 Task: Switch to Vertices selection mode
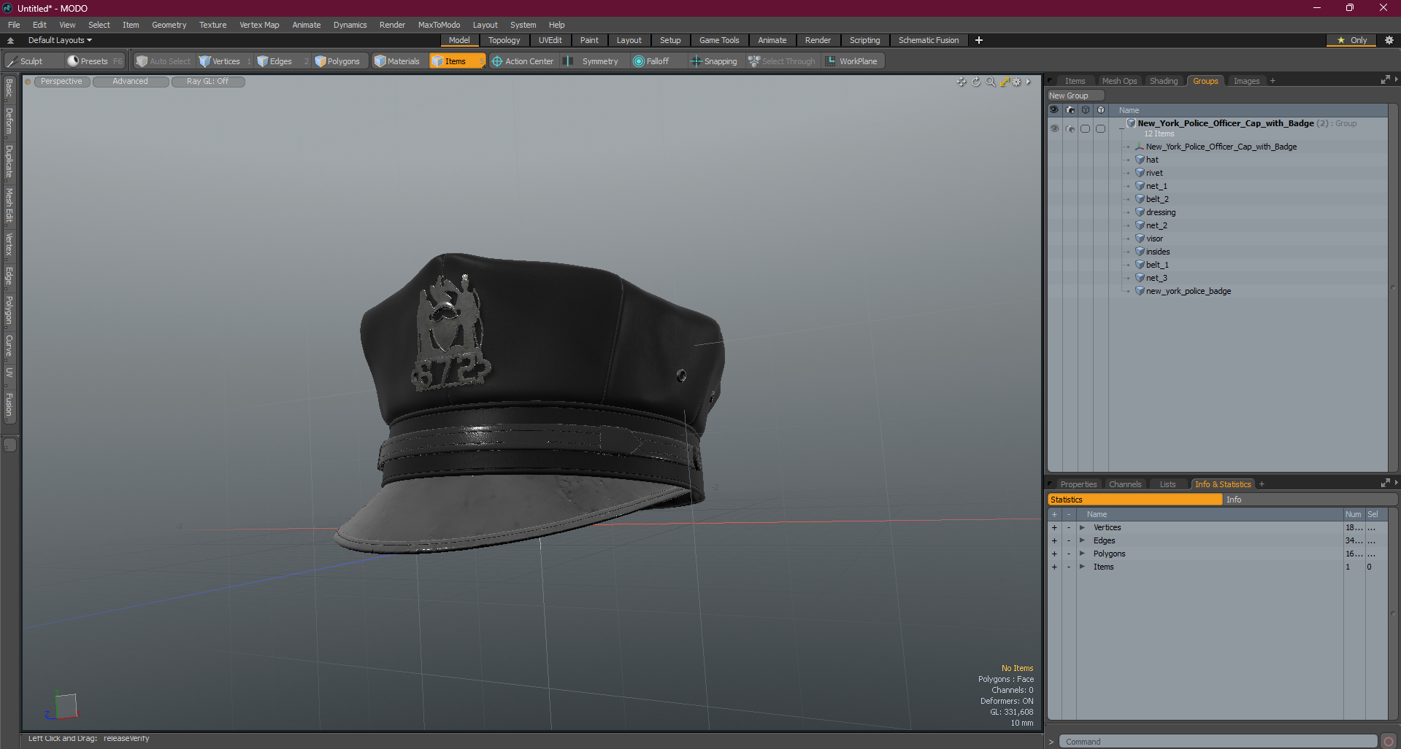pos(226,61)
